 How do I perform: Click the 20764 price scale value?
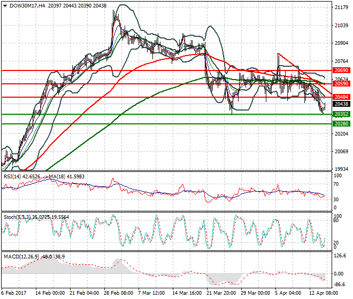point(341,61)
